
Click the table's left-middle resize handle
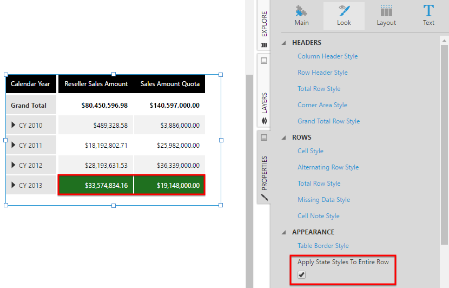(x=5, y=140)
